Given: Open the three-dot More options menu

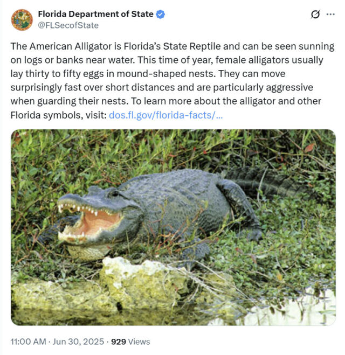Looking at the screenshot, I should point(330,14).
